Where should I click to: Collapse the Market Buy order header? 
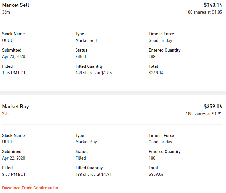pos(16,107)
